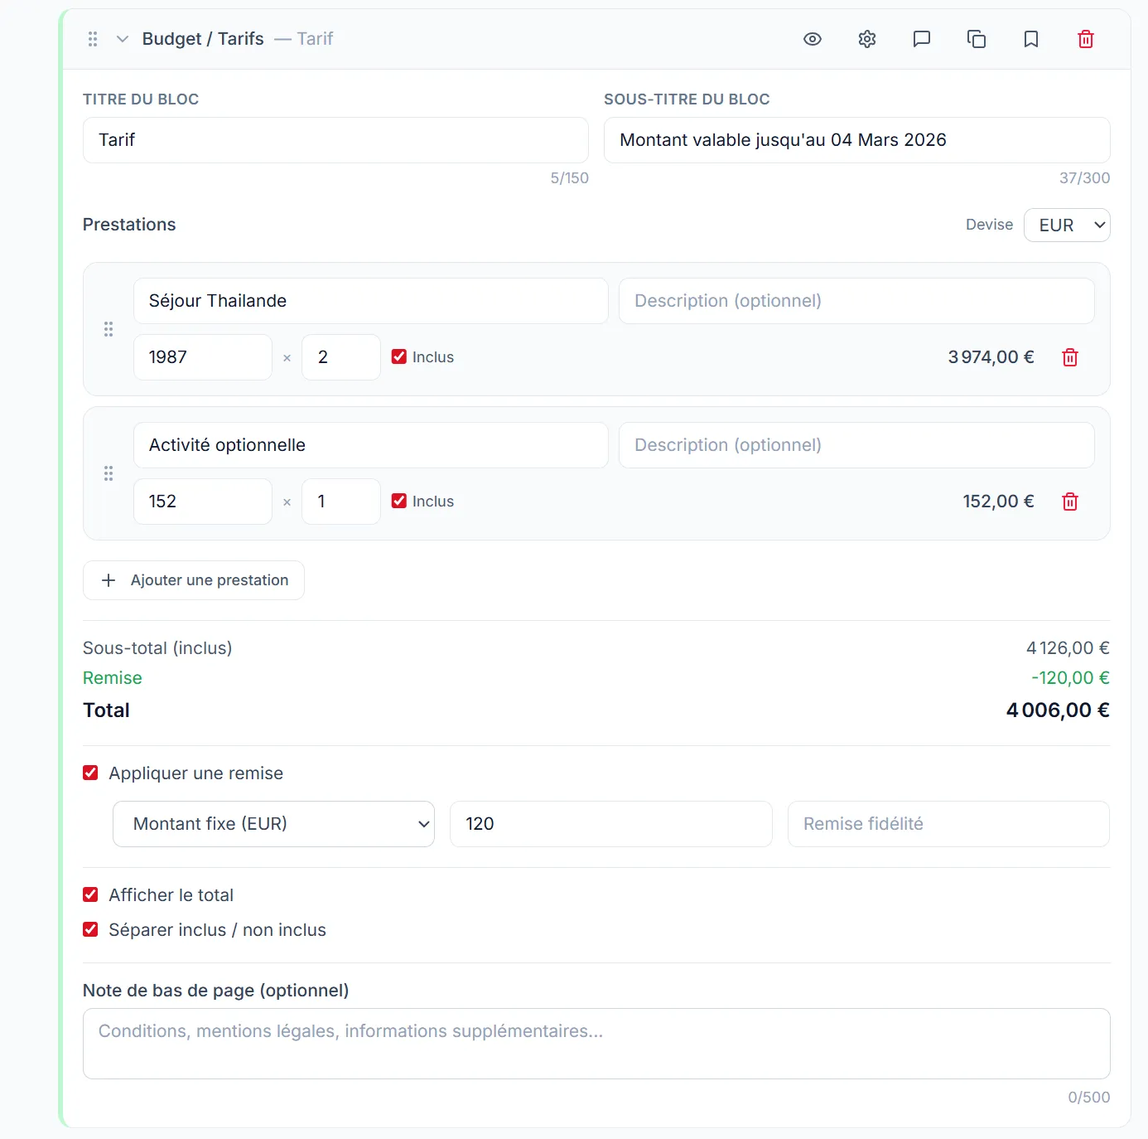
Task: Open Montant fixe (EUR) discount type dropdown
Action: (273, 824)
